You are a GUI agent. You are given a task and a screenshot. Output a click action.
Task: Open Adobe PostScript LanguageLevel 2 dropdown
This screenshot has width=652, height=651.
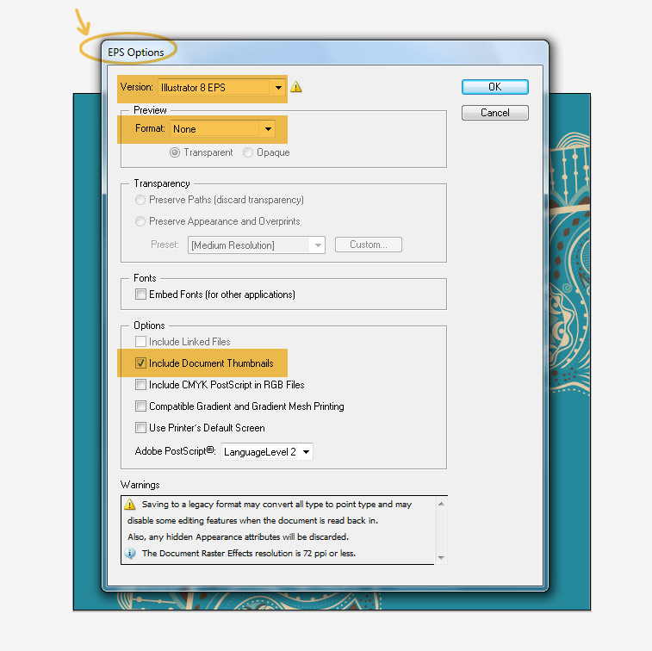point(266,452)
